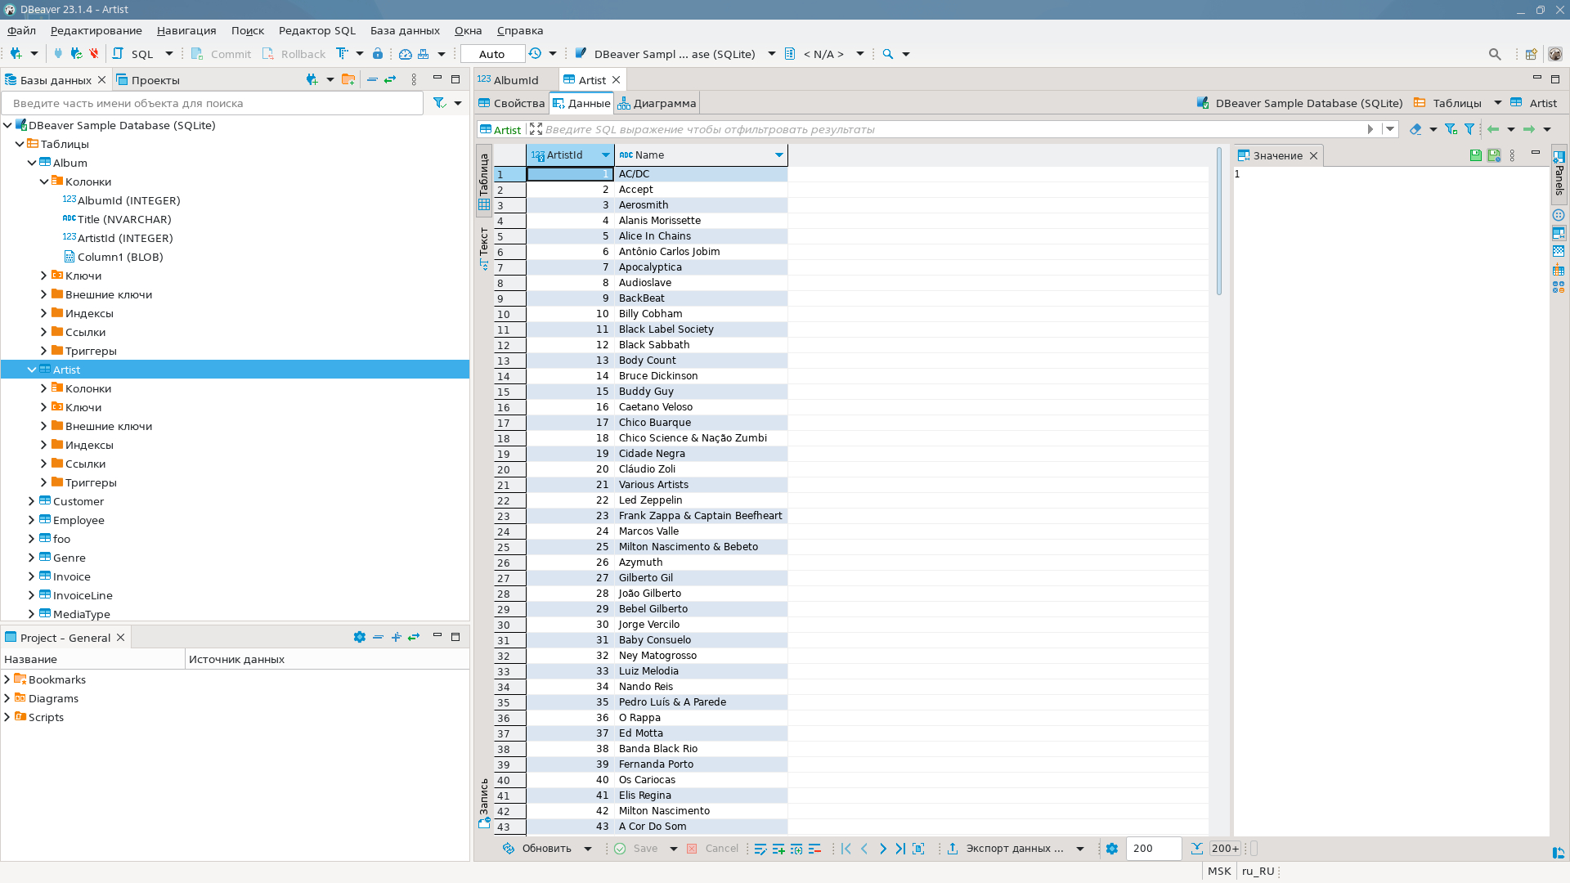Collapse the Album table tree node
Screen dimensions: 1570x883
32,163
